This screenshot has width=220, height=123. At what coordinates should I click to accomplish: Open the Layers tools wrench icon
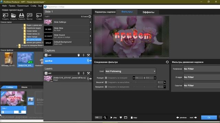click(x=88, y=73)
